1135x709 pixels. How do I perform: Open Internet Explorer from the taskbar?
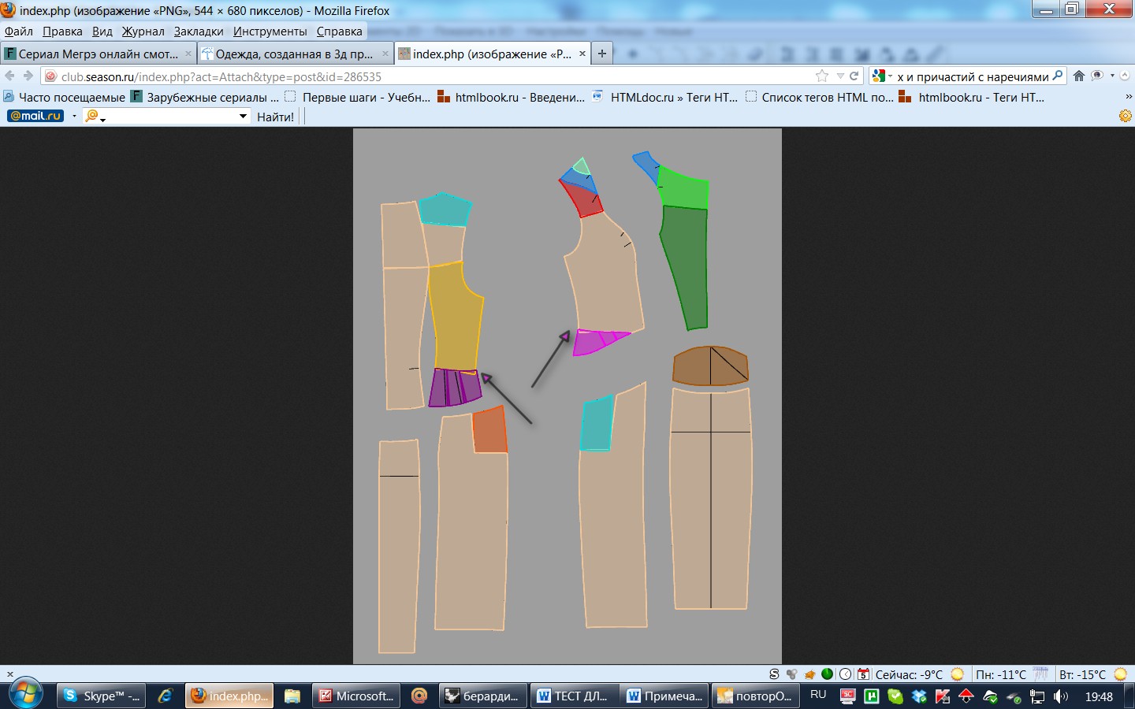166,696
